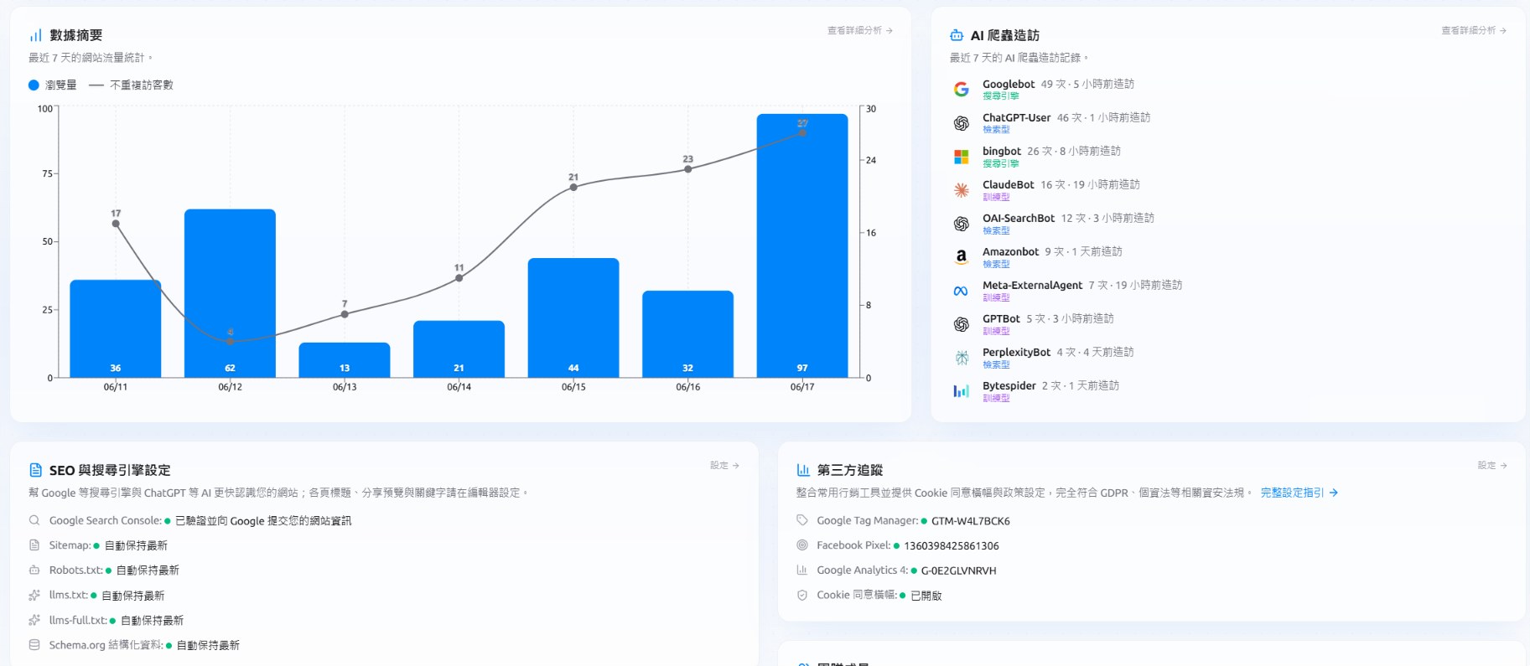Screen dimensions: 1530x666
Task: Click the Sitemap file icon
Action: tap(34, 545)
